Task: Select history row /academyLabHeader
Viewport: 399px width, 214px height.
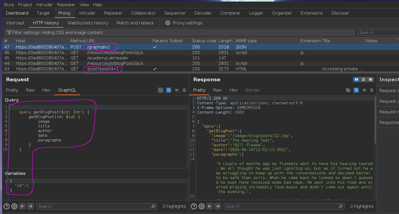Action: coord(200,58)
